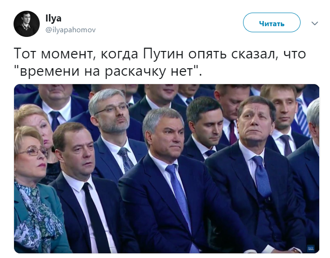Open the @ilyapahomov handle link

71,30
